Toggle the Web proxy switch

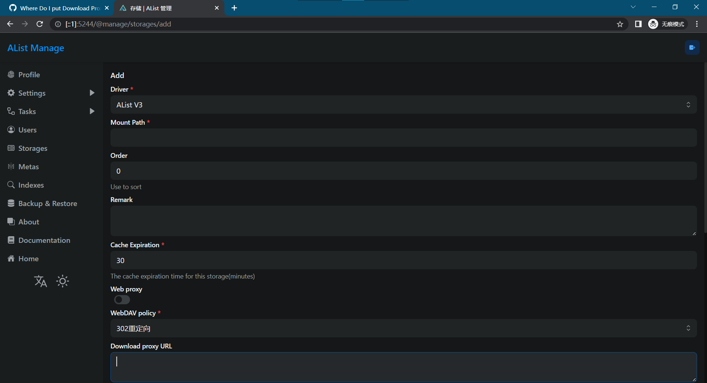coord(122,300)
